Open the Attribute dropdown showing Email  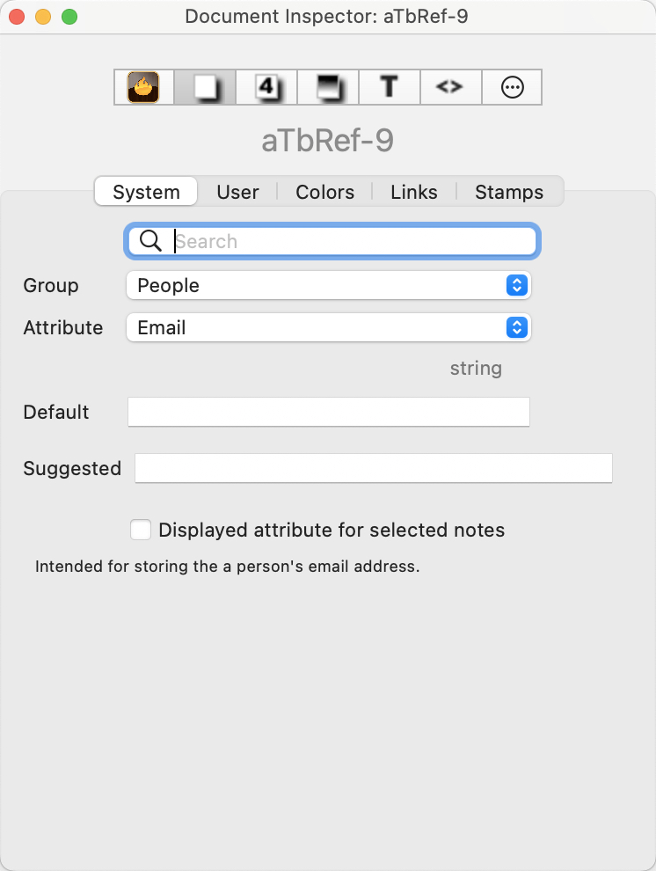click(x=329, y=328)
